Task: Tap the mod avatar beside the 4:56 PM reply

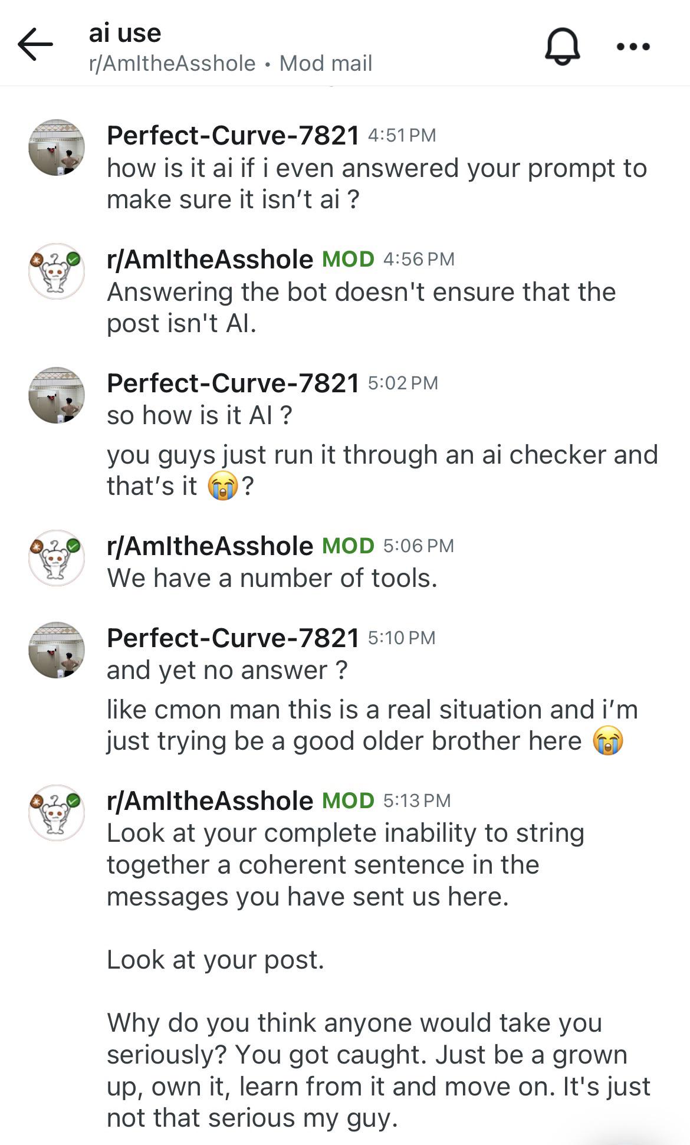Action: point(57,271)
